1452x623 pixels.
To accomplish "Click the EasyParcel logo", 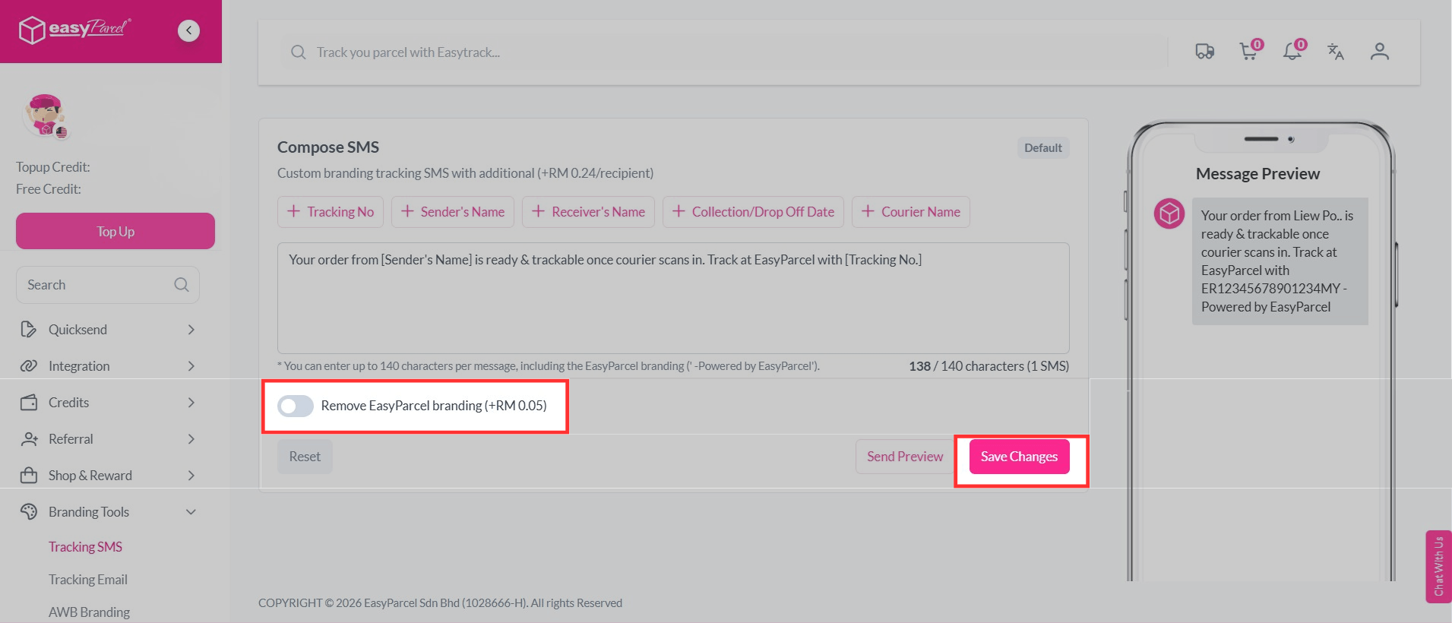I will (74, 30).
